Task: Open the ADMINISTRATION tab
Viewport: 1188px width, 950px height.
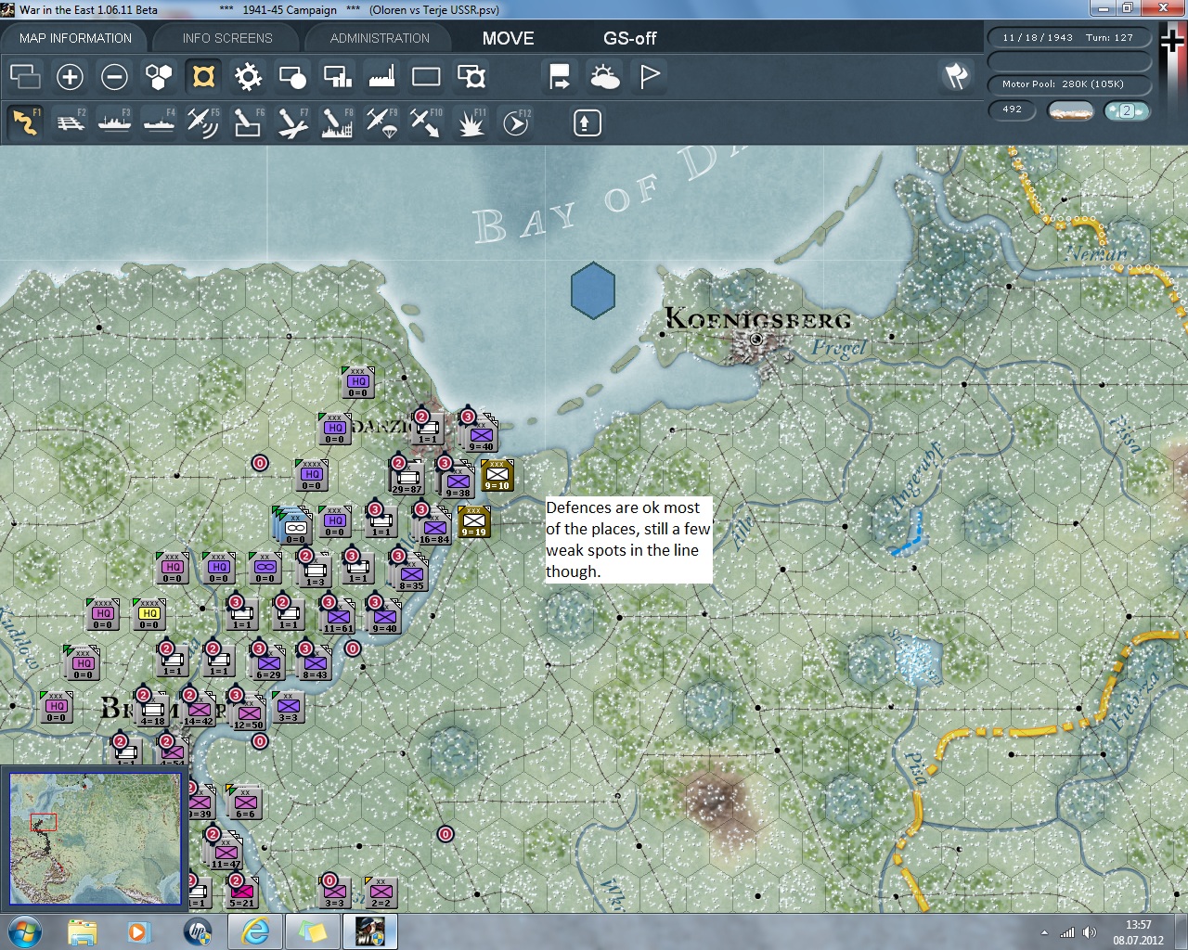Action: coord(380,38)
